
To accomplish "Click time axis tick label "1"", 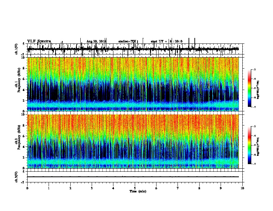I will (49, 188).
